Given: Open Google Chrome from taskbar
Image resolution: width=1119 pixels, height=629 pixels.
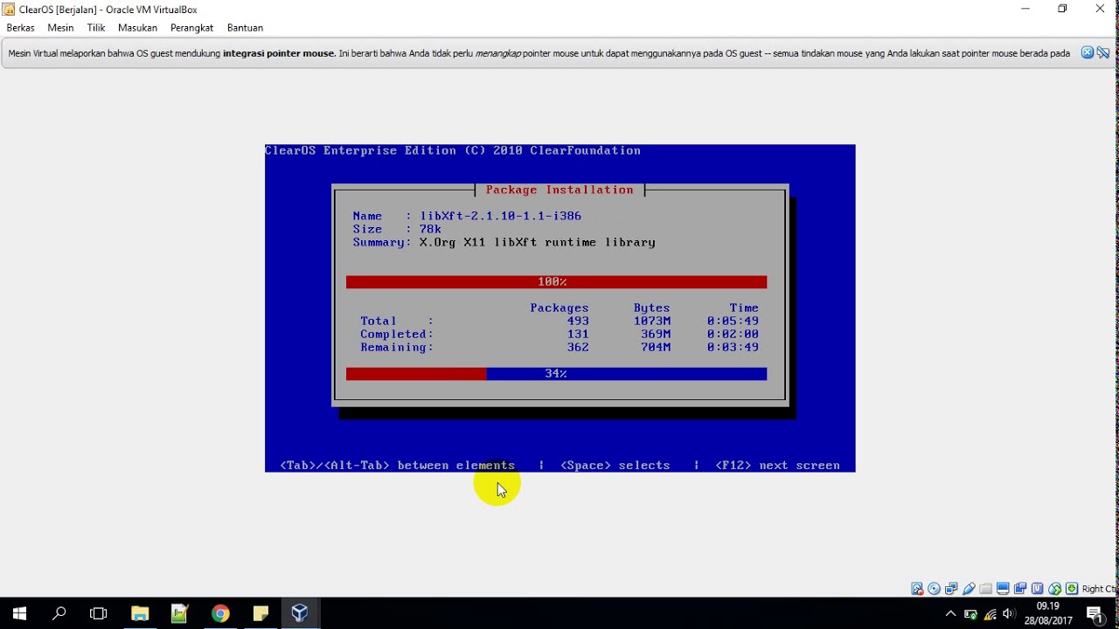Looking at the screenshot, I should (x=220, y=613).
